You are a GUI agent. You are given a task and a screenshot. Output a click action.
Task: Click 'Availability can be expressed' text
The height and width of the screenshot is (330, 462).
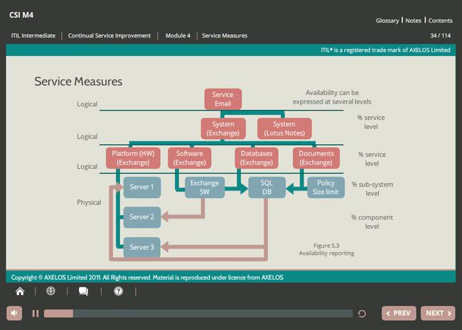point(332,97)
